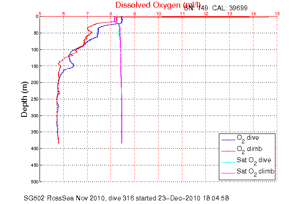Click the magenta saturation line at 300 m depth
Screen dimensions: 306x204
(122, 116)
